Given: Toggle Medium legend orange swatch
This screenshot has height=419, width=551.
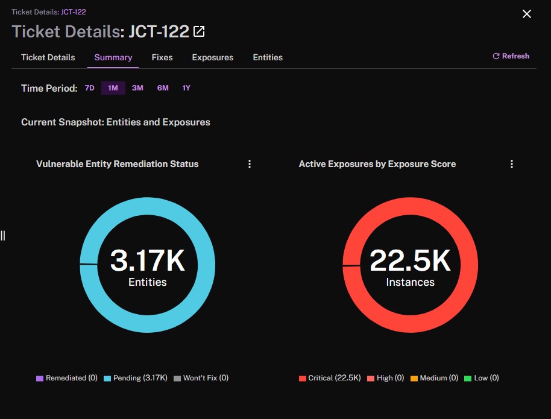Looking at the screenshot, I should tap(414, 379).
